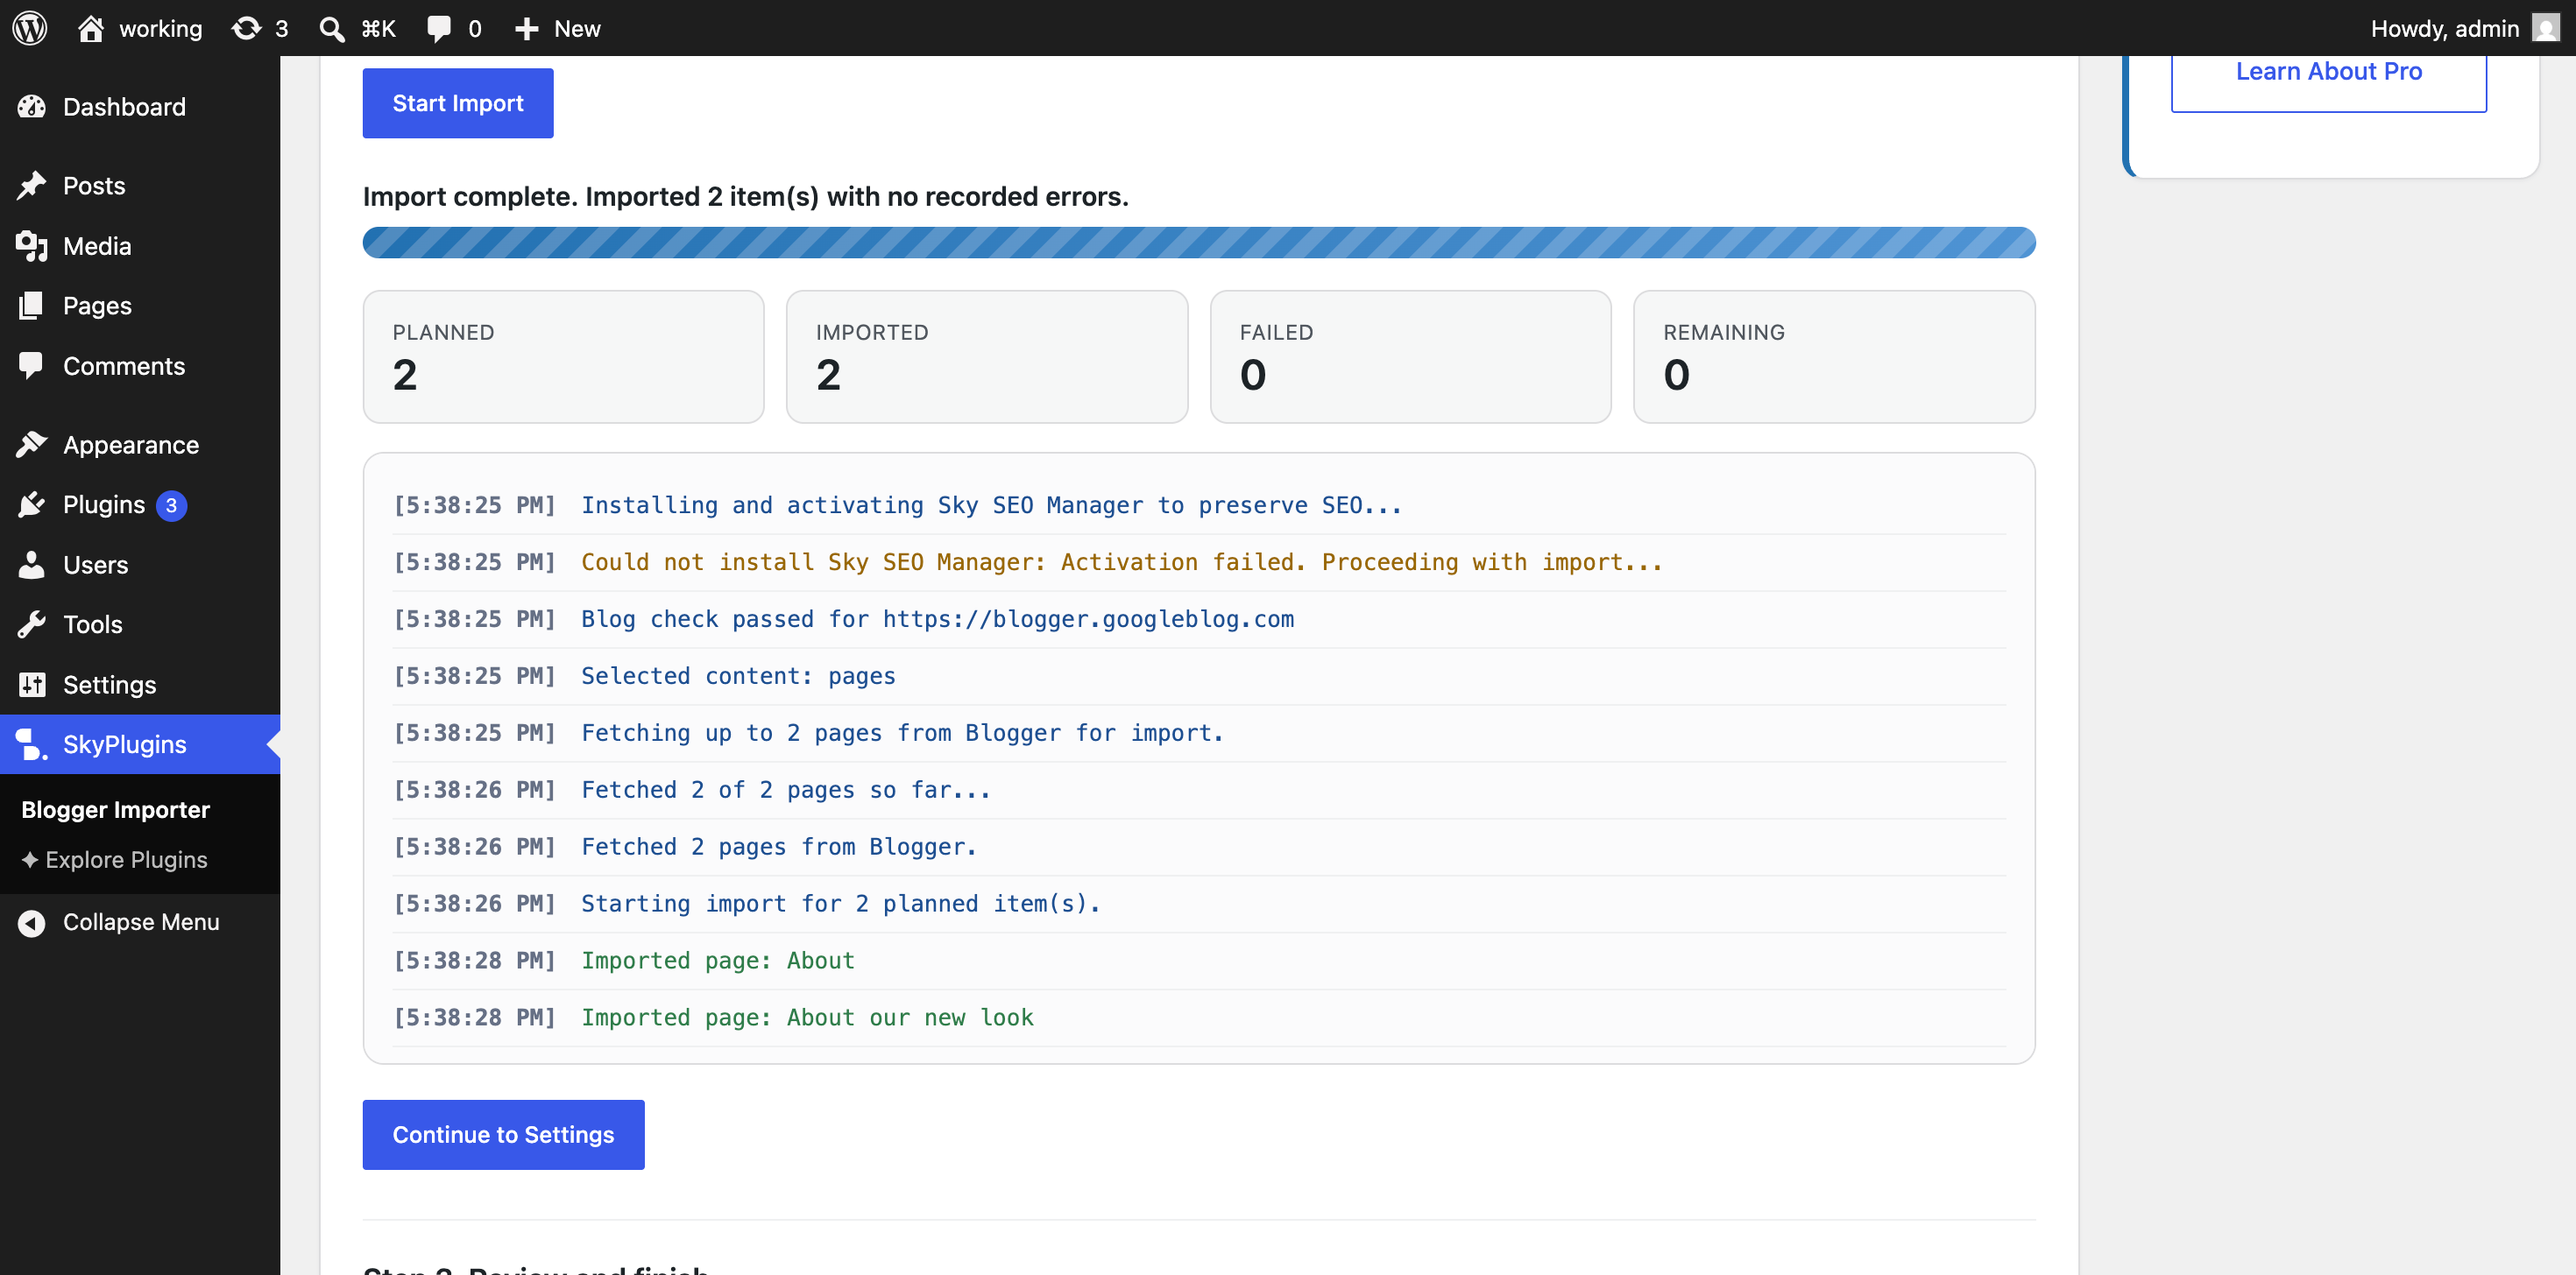The image size is (2576, 1275).
Task: Click 'Imported page: About our new look' line
Action: 1199,1018
